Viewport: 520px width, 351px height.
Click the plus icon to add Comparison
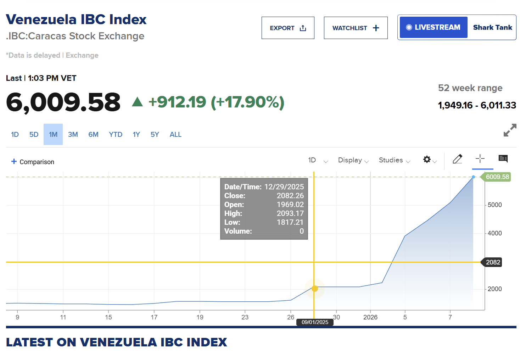click(x=14, y=162)
